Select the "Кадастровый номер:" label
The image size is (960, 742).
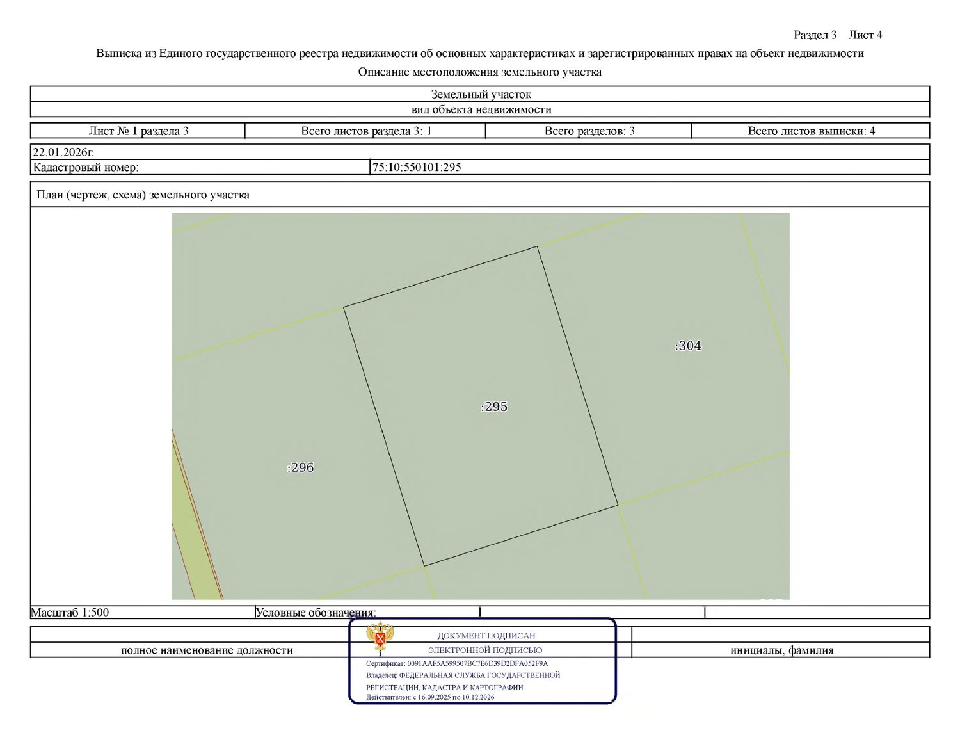(86, 168)
